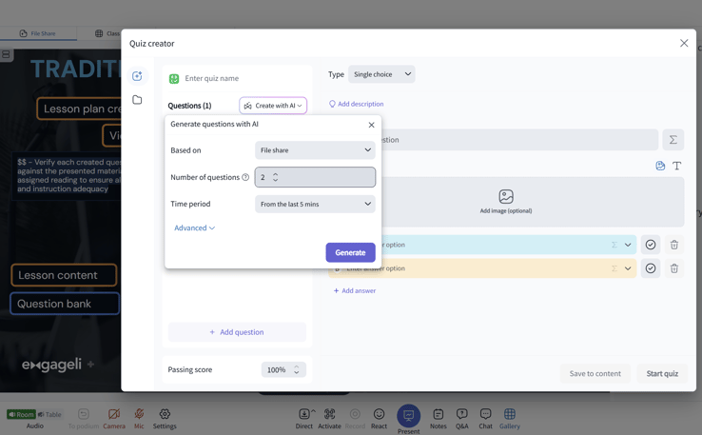Expand the Advanced options
The image size is (702, 435).
pyautogui.click(x=194, y=228)
